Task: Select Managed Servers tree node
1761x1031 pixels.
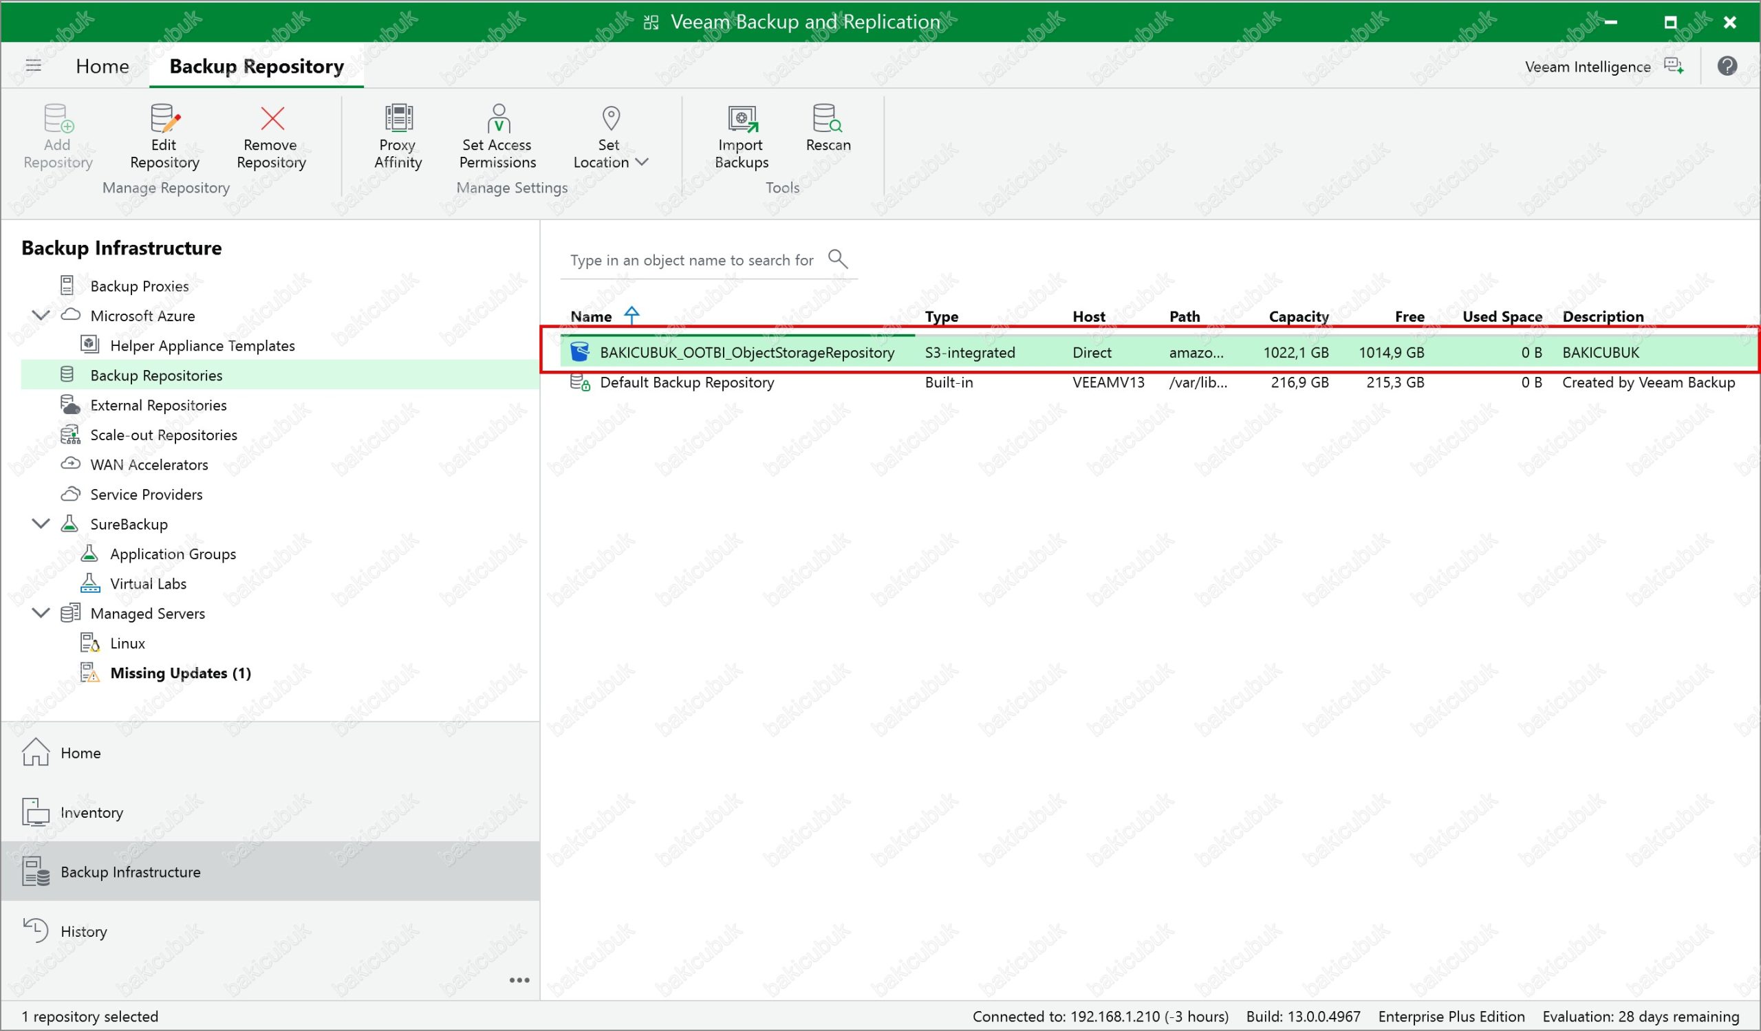Action: tap(147, 614)
